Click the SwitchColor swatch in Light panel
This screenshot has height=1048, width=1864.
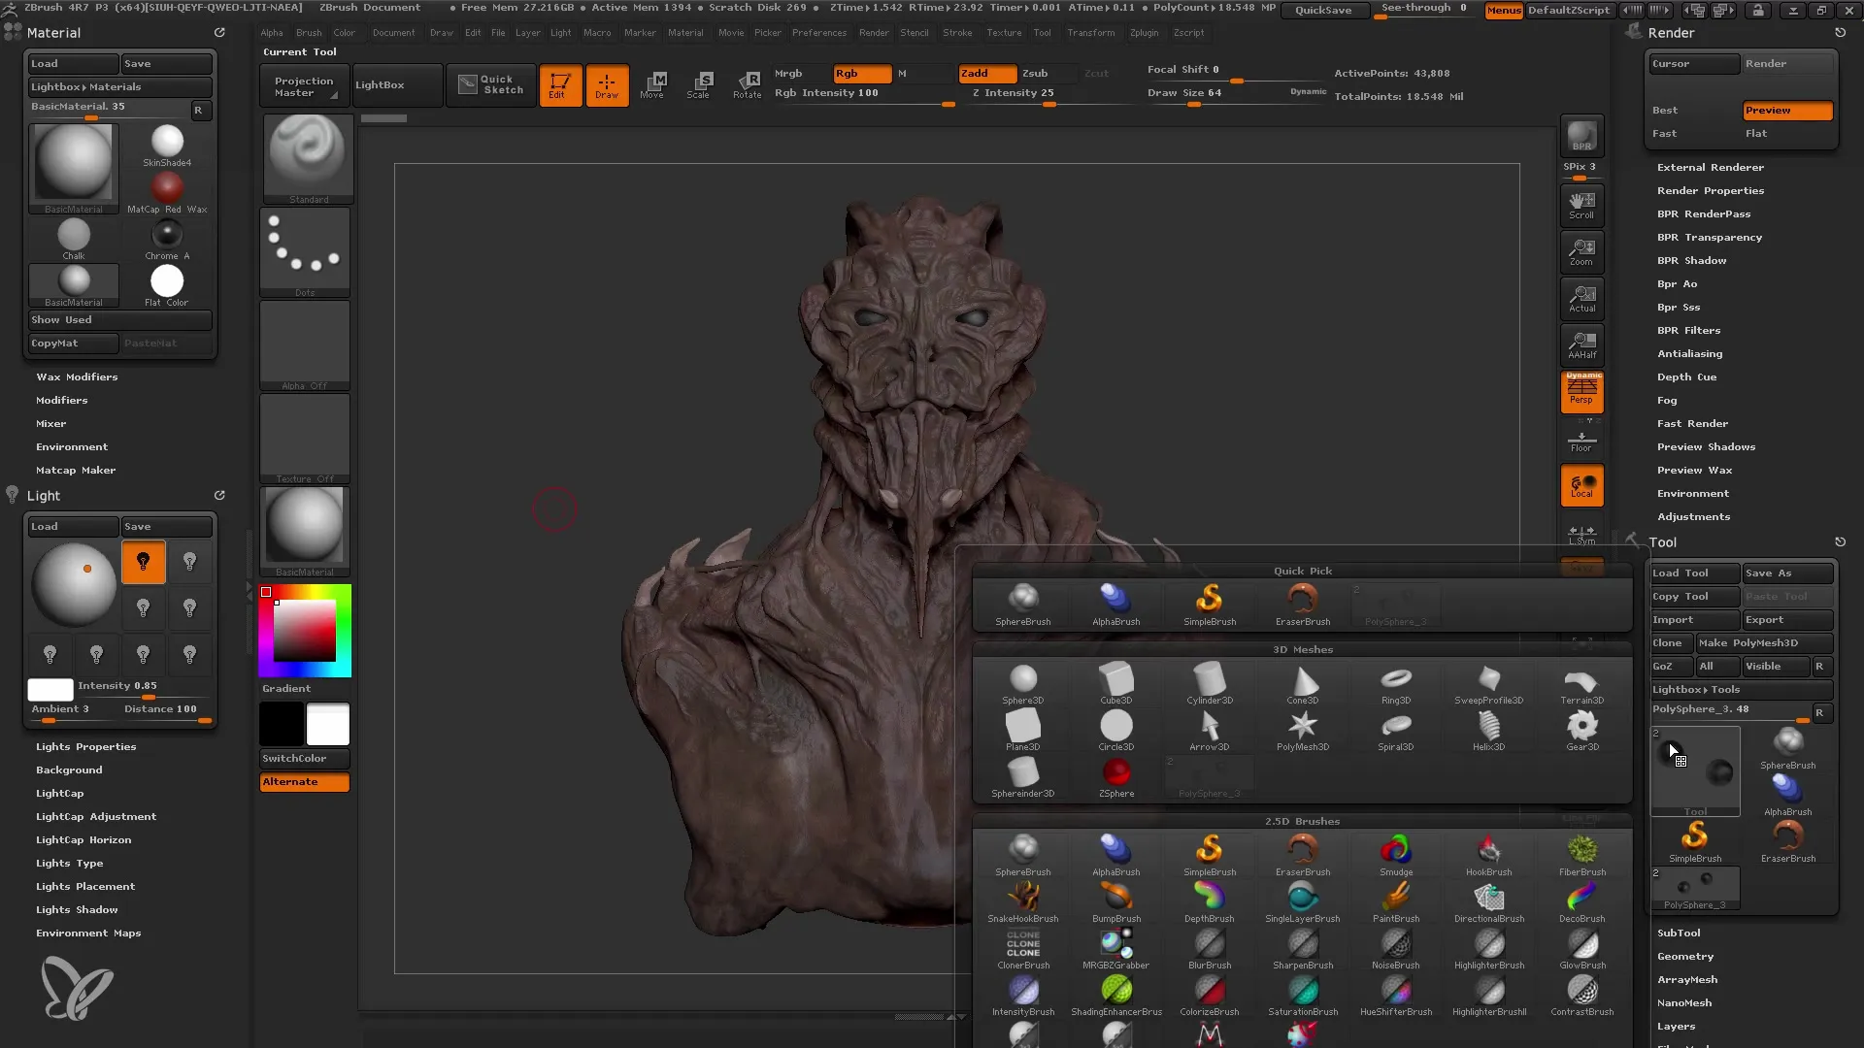294,758
